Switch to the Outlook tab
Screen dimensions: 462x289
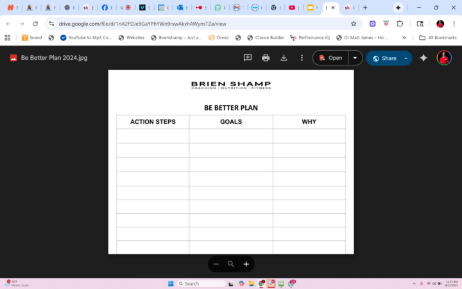point(182,8)
